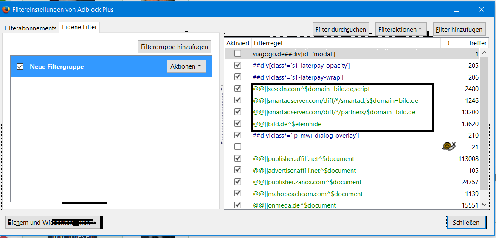This screenshot has width=496, height=238.
Task: Click the '!' column header
Action: click(x=449, y=43)
